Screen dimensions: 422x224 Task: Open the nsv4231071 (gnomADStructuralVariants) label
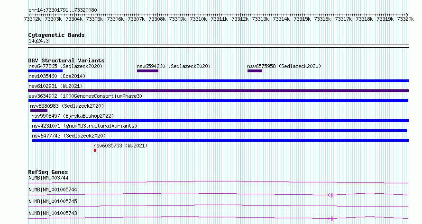(84, 126)
